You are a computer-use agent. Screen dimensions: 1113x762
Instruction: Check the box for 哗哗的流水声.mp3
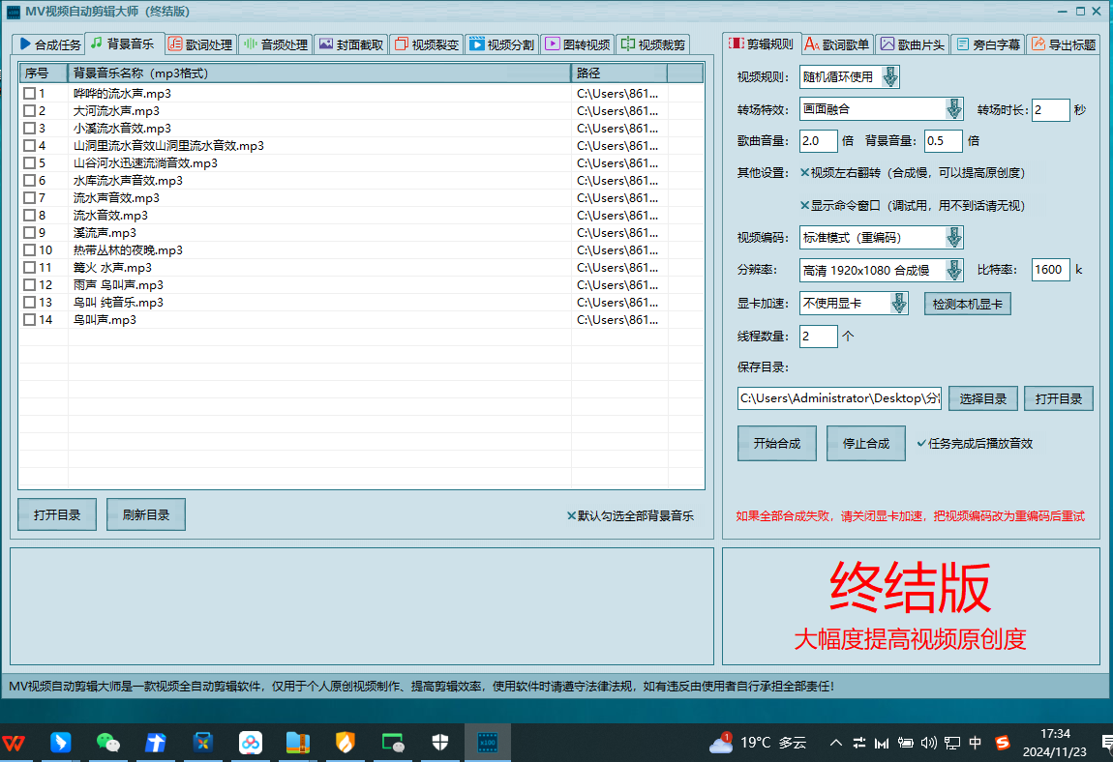click(29, 93)
